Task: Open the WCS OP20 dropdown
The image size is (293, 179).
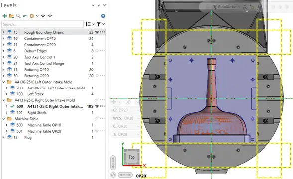Action: tap(125, 118)
